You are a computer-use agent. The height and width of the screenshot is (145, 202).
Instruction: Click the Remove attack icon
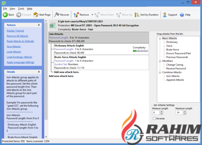click(x=76, y=15)
